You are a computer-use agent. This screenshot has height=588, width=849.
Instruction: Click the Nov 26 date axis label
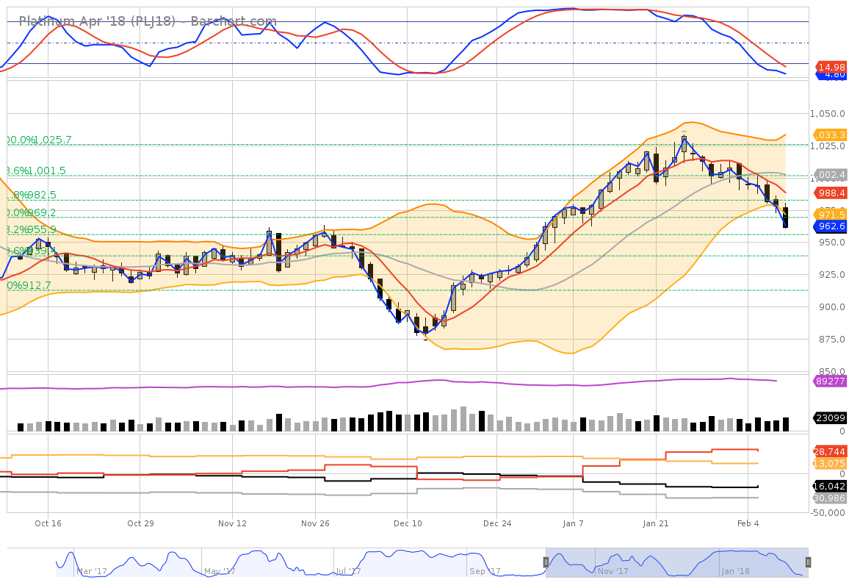point(315,523)
